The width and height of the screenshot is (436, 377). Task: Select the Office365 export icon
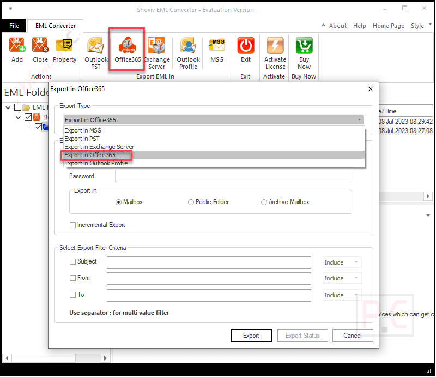pos(128,45)
